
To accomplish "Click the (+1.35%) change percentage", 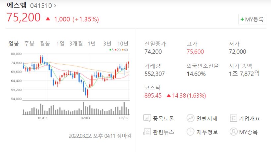I will [86, 19].
